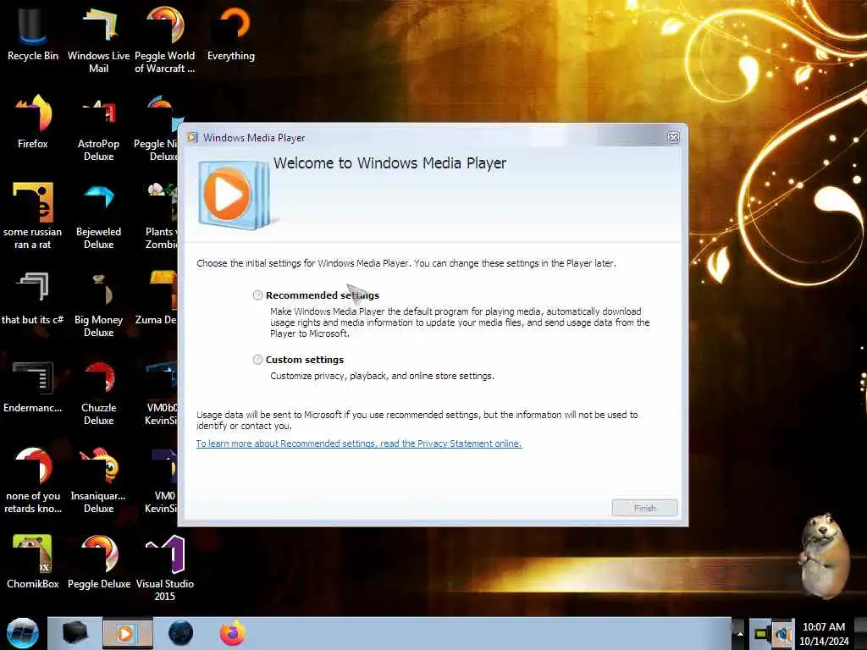Click the tray icon beside the clock
867x650 pixels.
(x=783, y=633)
